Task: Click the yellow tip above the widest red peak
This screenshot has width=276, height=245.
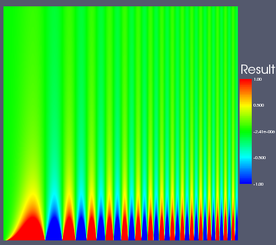Action: [x=33, y=198]
